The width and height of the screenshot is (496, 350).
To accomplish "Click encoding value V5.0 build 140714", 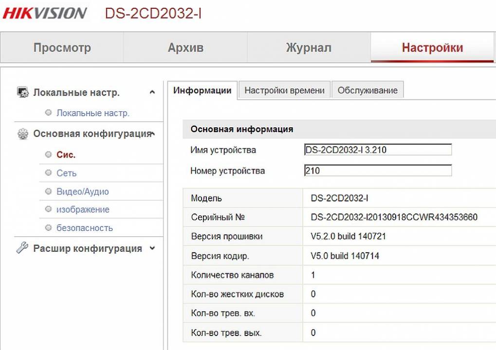I will [345, 256].
